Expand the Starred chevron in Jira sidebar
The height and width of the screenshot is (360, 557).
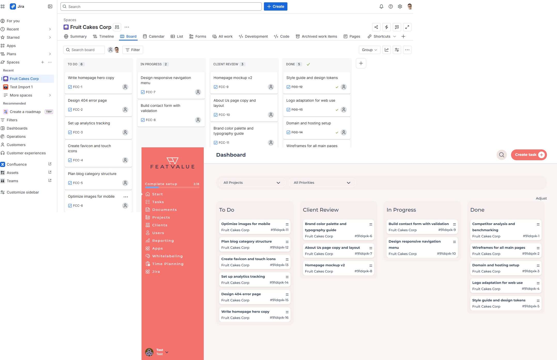point(50,37)
